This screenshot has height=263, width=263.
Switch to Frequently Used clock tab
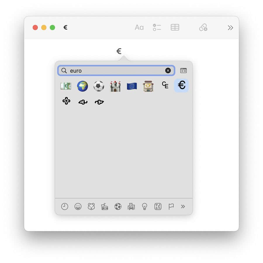click(65, 207)
